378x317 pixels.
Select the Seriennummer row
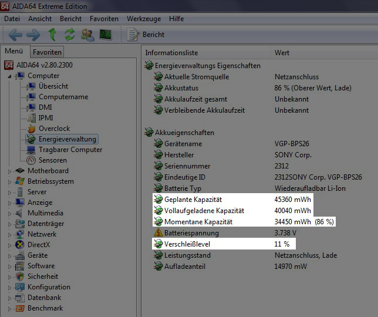(221, 166)
